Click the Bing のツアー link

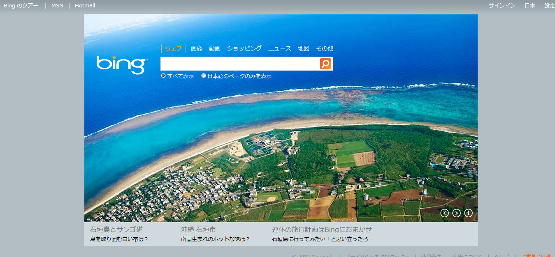[x=21, y=6]
